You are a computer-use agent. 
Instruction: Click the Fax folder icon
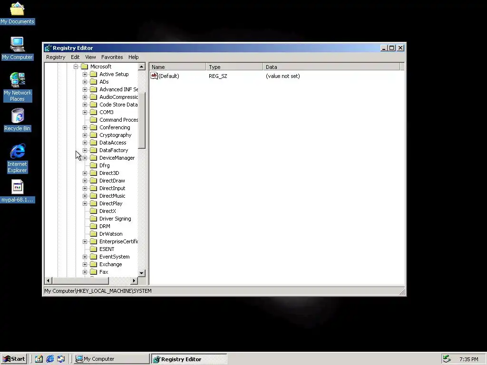point(94,272)
